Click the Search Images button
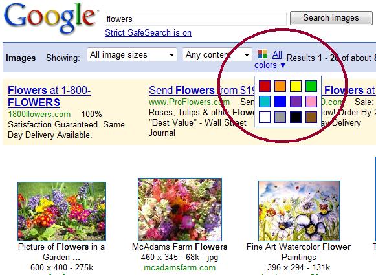 331,18
